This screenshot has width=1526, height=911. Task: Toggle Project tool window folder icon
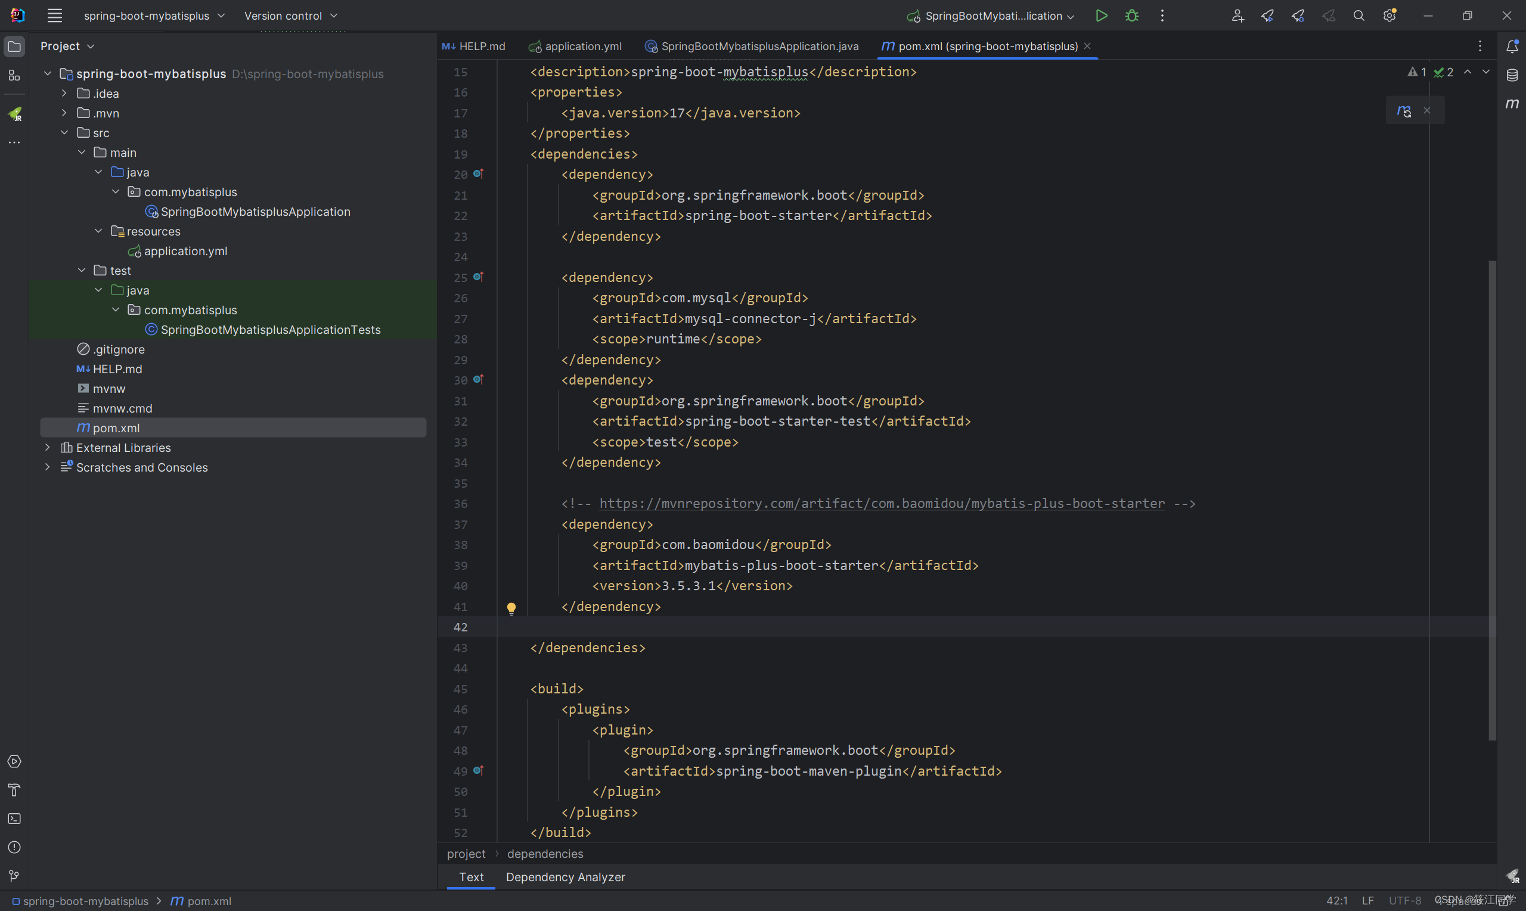(14, 47)
